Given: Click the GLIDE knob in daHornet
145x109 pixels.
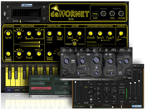Looking at the screenshot, I should coord(8,54).
